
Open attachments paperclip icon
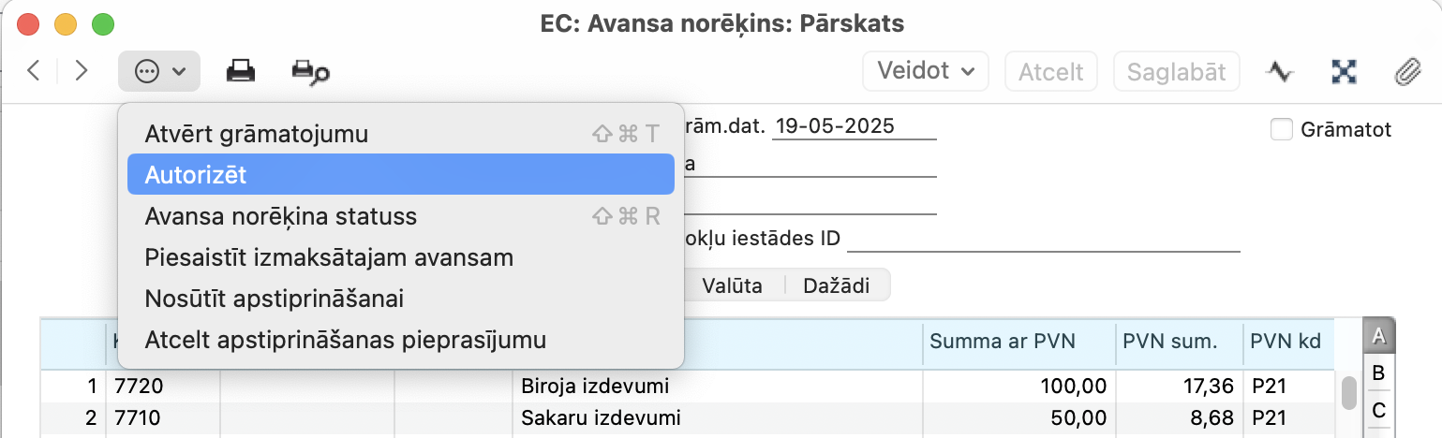point(1405,71)
